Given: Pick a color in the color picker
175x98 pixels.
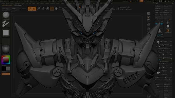Looking at the screenshot, I should point(6,60).
